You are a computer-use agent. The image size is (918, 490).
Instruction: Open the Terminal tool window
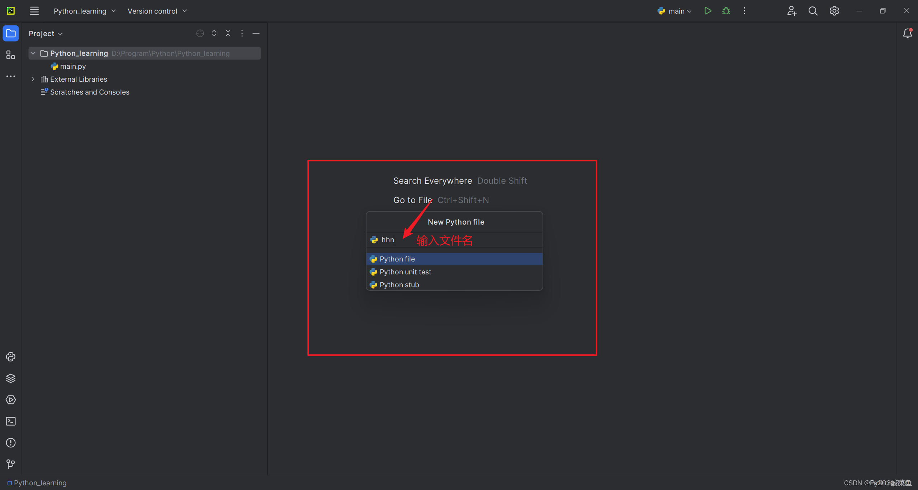click(11, 421)
